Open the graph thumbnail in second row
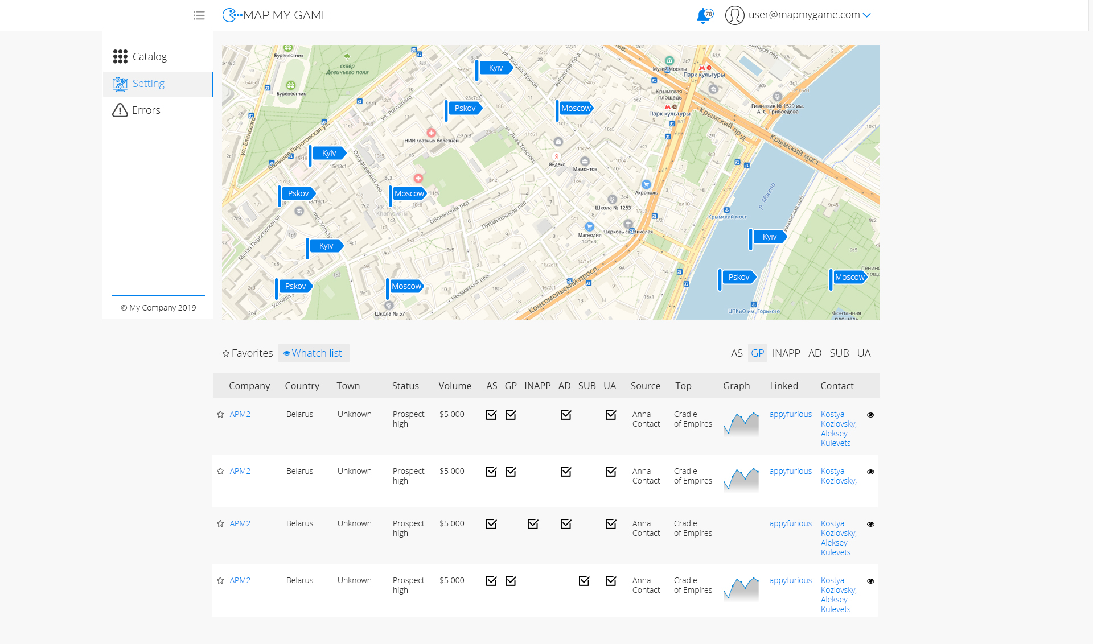 [x=741, y=480]
